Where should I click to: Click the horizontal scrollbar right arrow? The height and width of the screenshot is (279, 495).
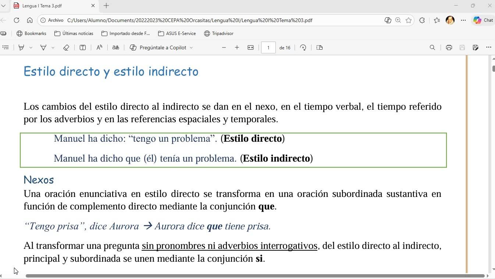click(488, 276)
